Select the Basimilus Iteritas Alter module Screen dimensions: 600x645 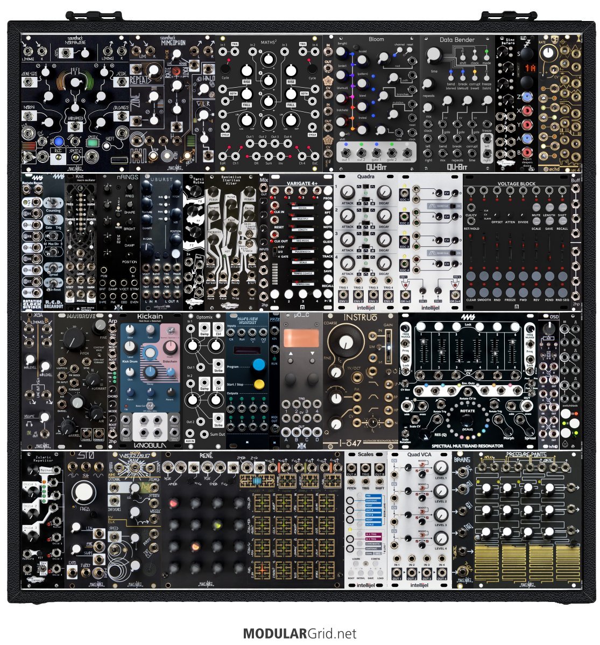(232, 242)
